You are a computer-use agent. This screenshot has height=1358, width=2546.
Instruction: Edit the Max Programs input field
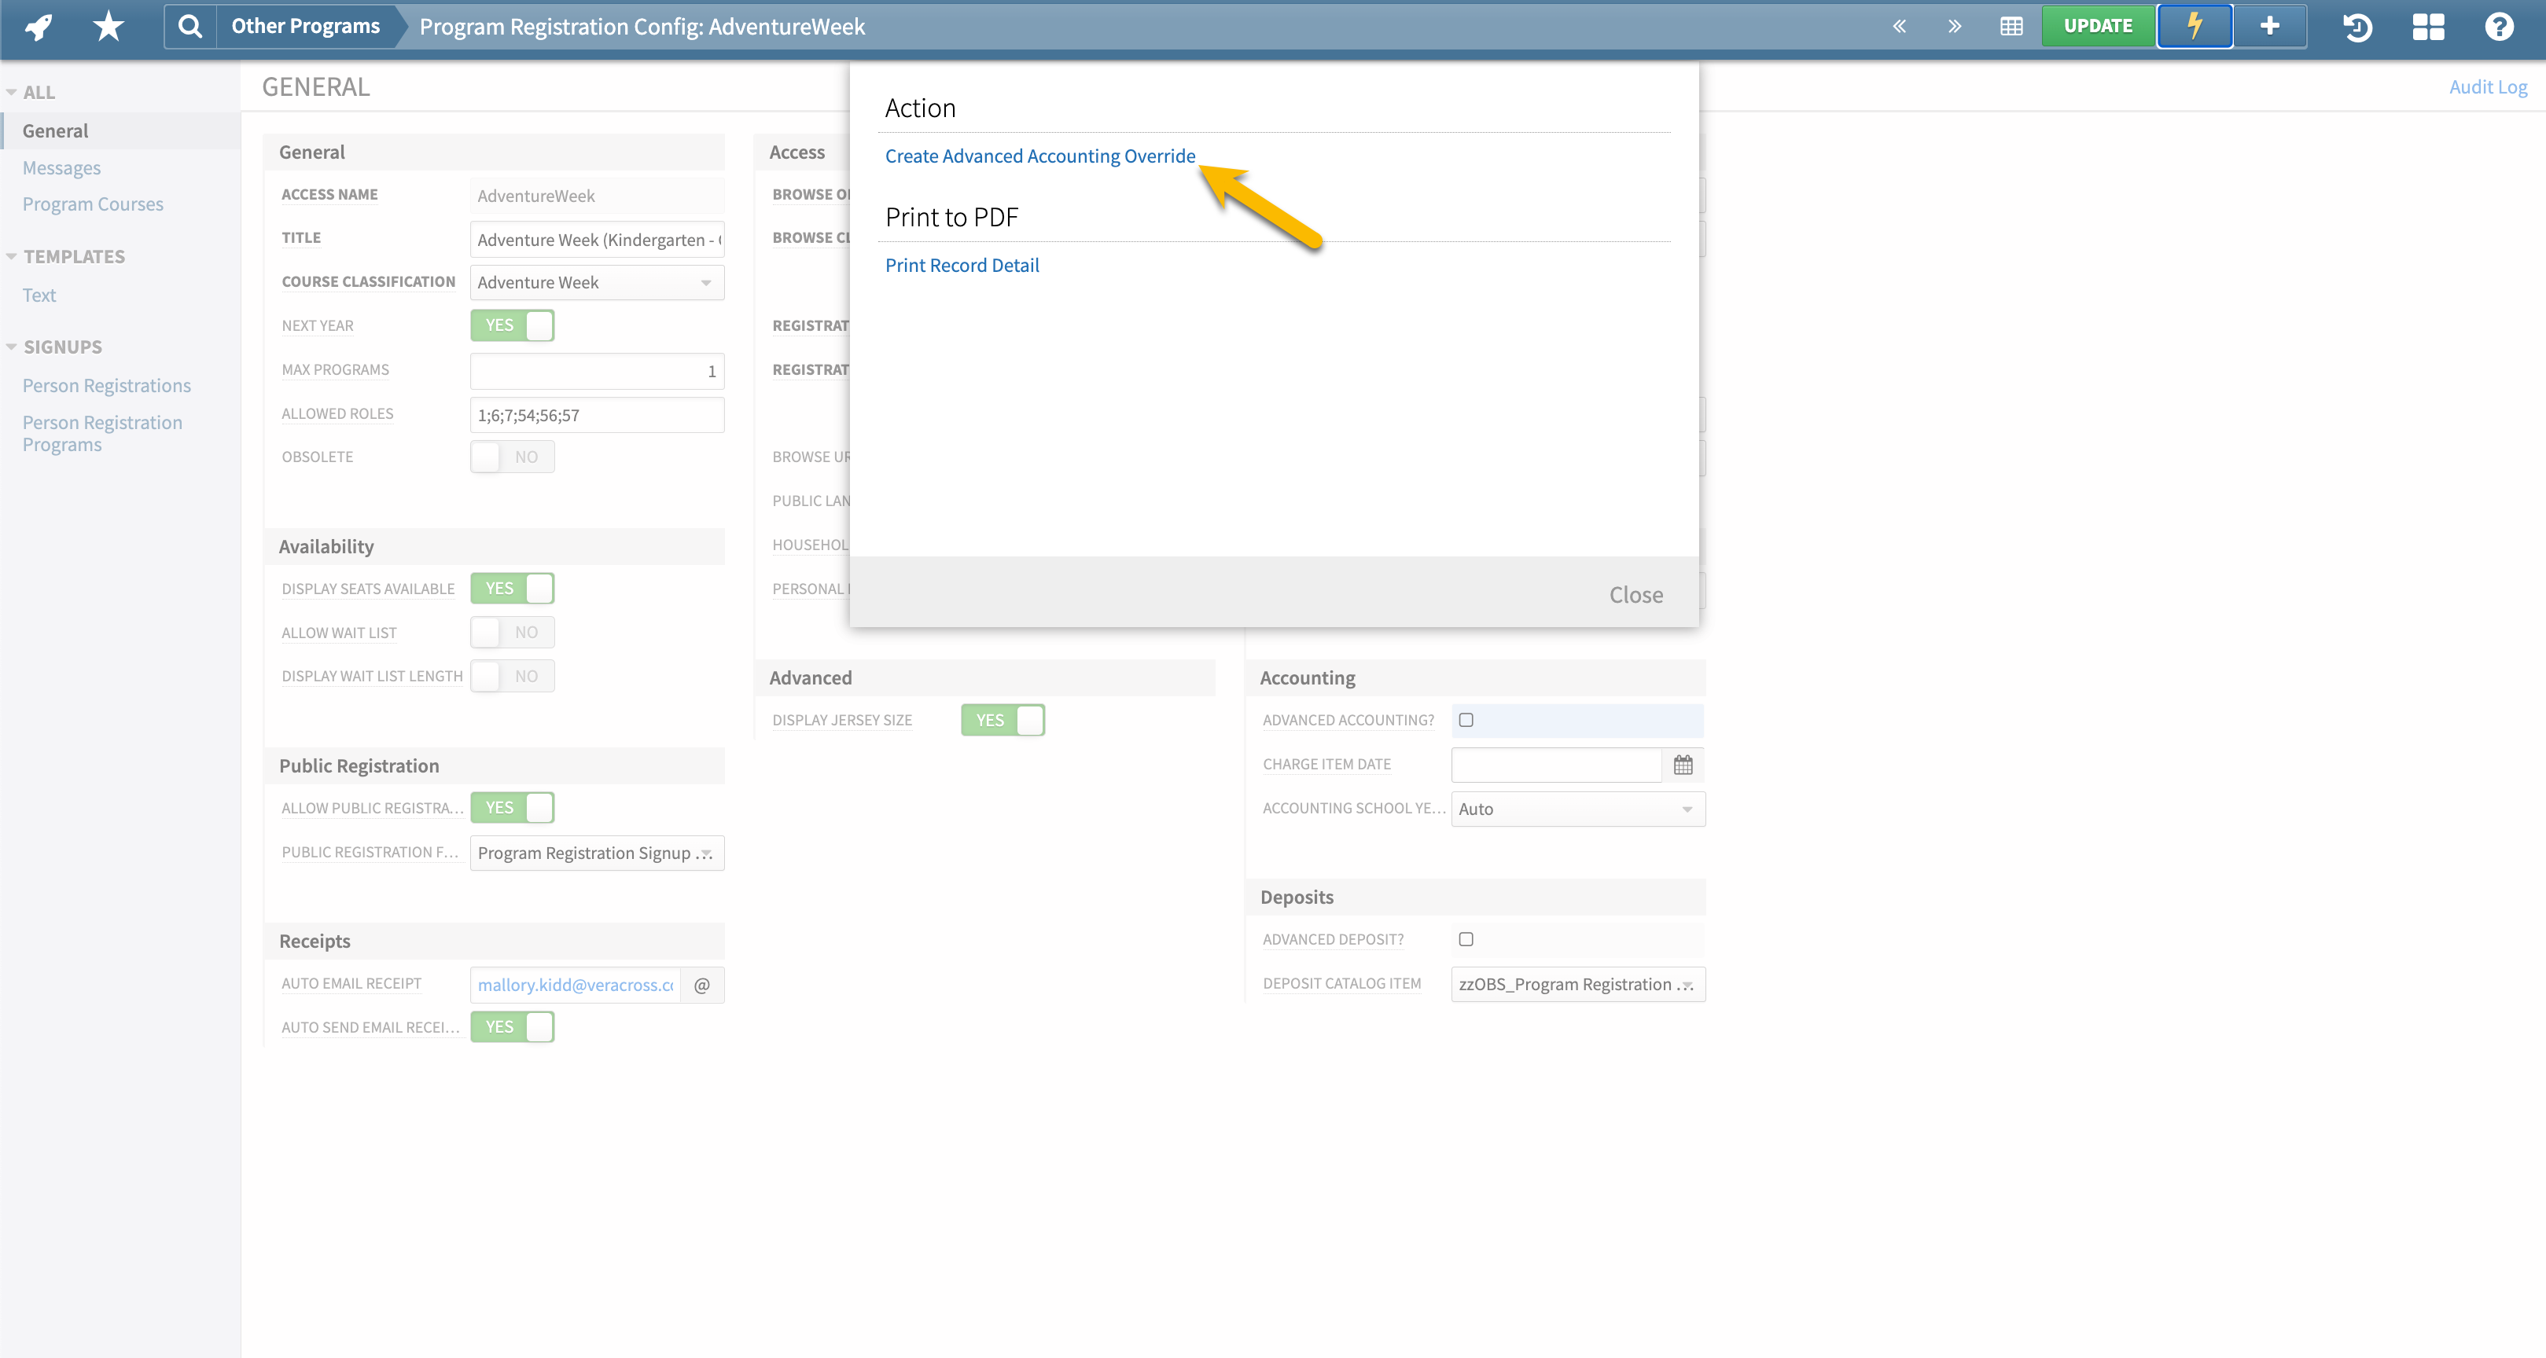pyautogui.click(x=597, y=370)
